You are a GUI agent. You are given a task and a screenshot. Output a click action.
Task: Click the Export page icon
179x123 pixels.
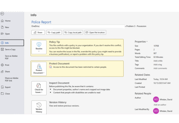click(2, 87)
